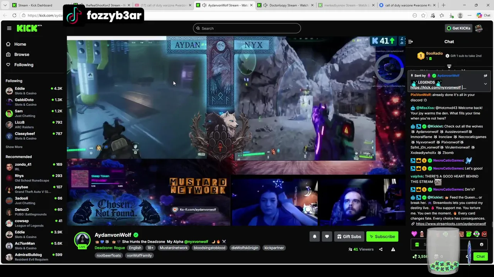Open Classybeef's channel

tap(34, 136)
